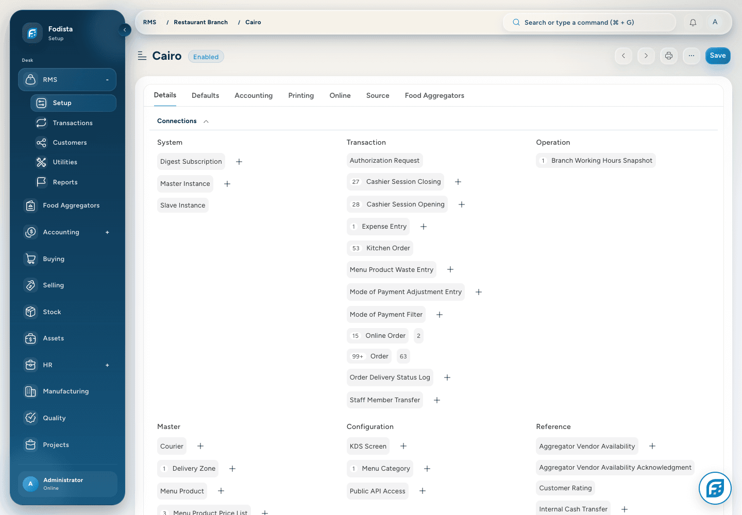Open the Stock module in sidebar
742x515 pixels.
pyautogui.click(x=68, y=312)
